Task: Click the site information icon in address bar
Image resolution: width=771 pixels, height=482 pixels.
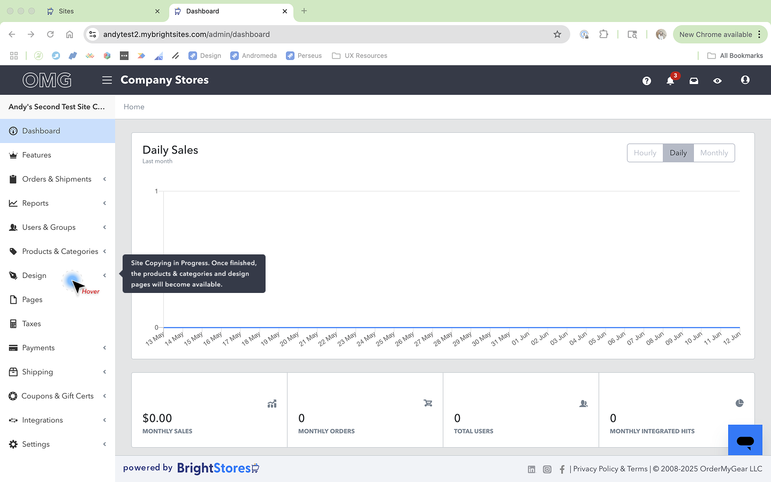Action: coord(93,34)
